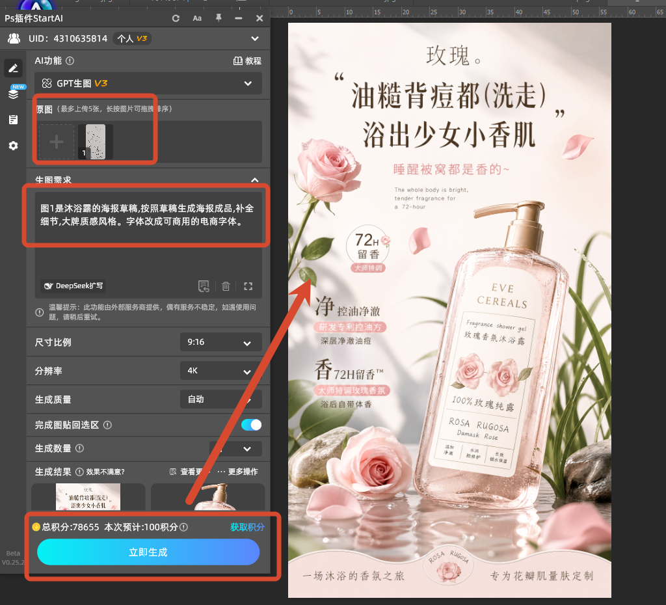The width and height of the screenshot is (666, 605).
Task: Open the 尺寸比例 9:16 dropdown
Action: coord(221,342)
